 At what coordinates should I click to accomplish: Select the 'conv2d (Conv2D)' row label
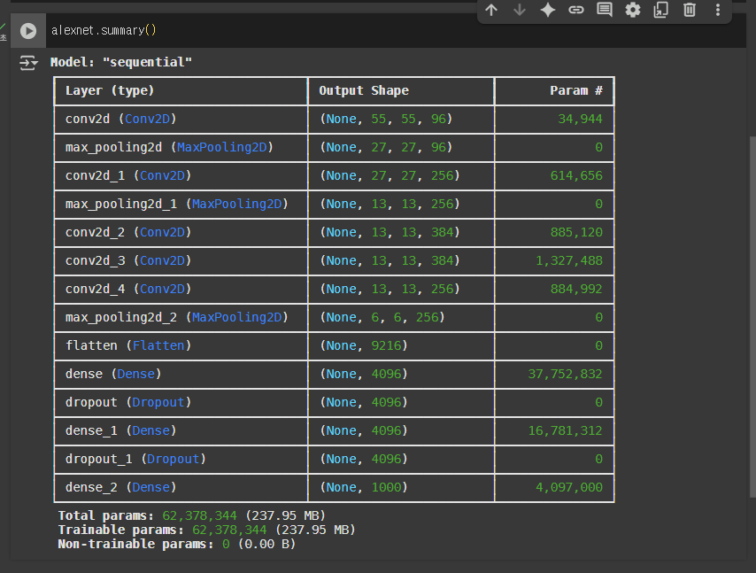tap(121, 120)
